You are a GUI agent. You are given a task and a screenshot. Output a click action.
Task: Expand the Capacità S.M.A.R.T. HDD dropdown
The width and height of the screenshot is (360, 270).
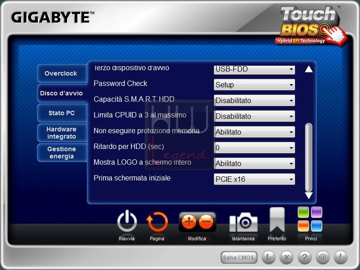[254, 100]
